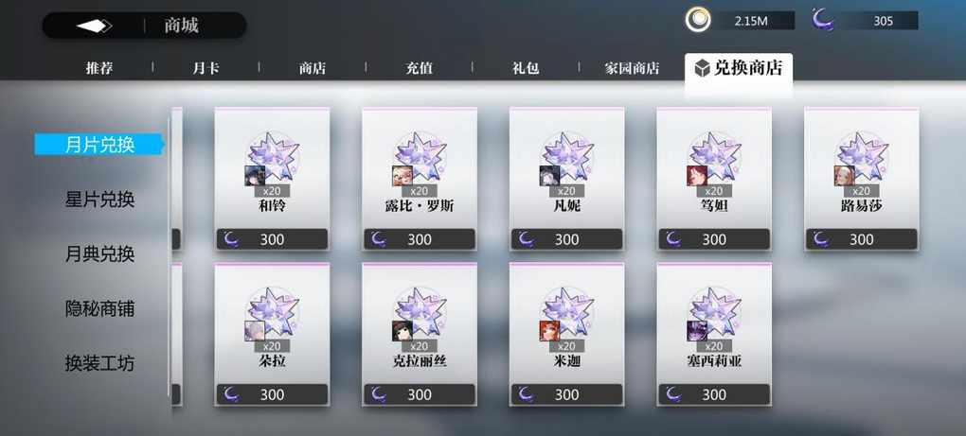Click the 露比·罗斯 character portrait icon
The width and height of the screenshot is (966, 436).
[x=402, y=176]
